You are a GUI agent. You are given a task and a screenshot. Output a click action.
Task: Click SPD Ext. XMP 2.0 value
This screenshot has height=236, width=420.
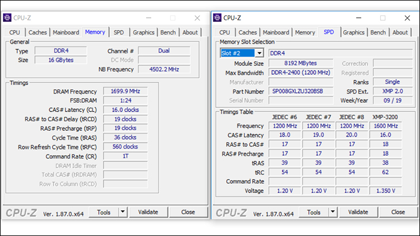point(393,91)
